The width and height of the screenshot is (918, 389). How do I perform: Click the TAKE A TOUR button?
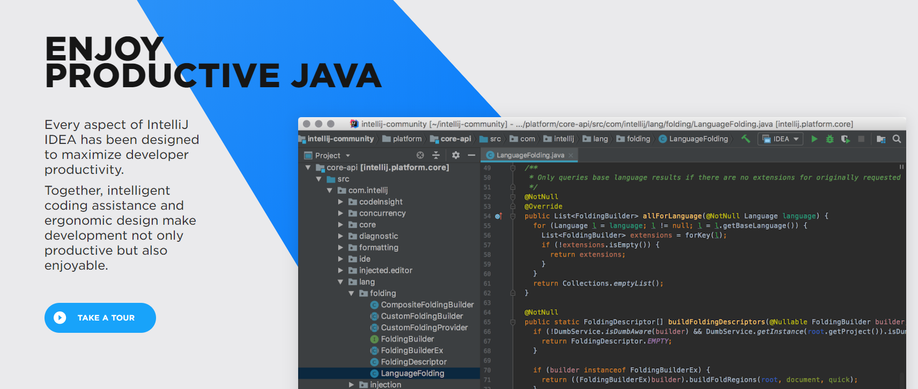(x=100, y=318)
